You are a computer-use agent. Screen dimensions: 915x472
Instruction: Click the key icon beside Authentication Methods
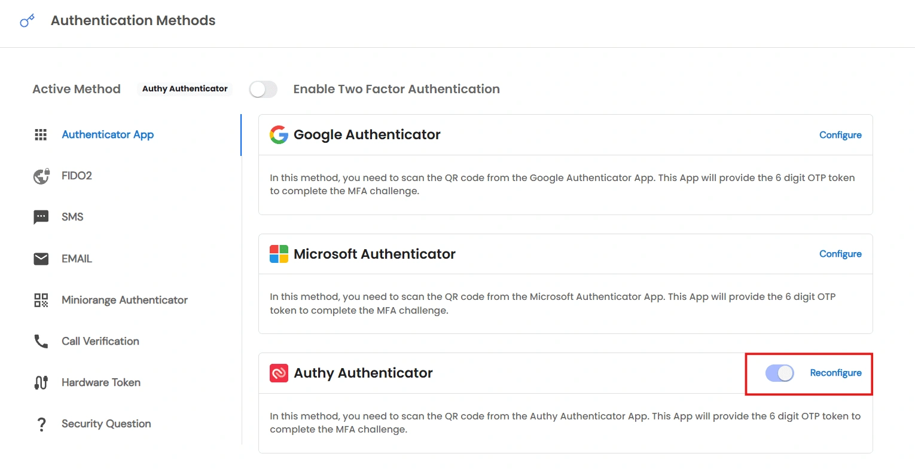click(27, 21)
